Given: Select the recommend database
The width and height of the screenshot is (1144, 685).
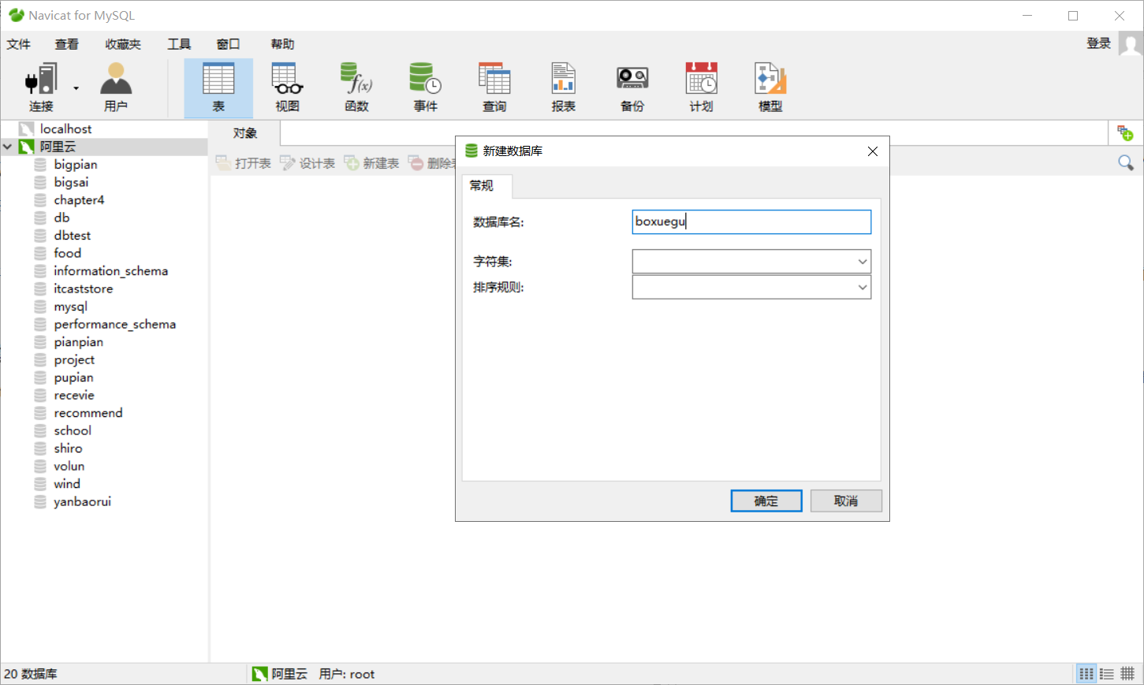Looking at the screenshot, I should (x=88, y=412).
